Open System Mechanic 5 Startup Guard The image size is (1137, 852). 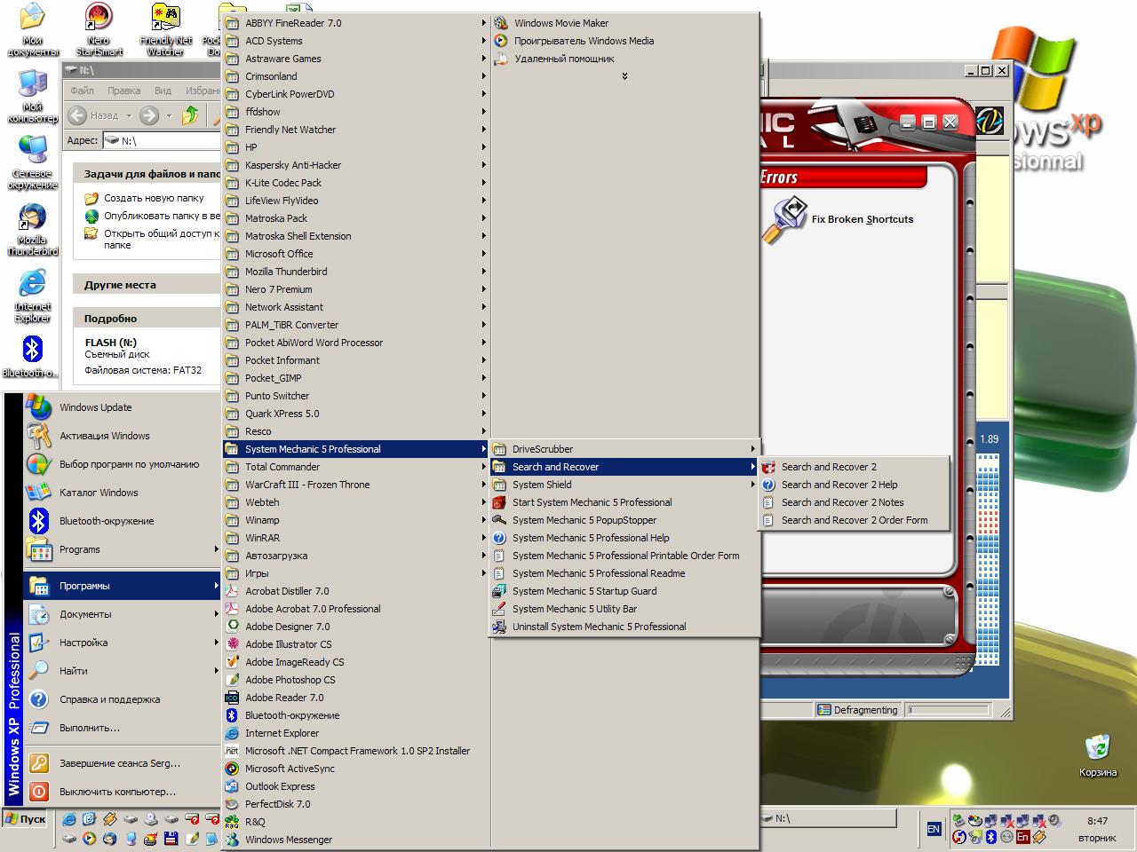[624, 591]
